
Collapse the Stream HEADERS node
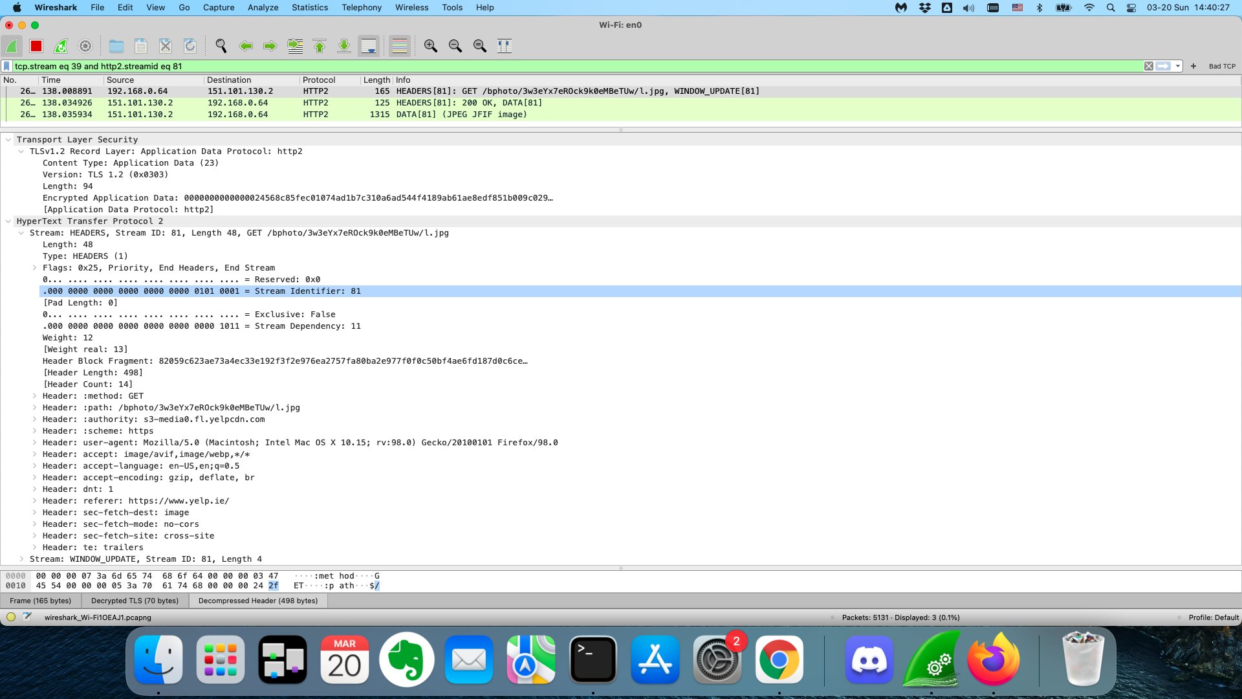pyautogui.click(x=21, y=233)
